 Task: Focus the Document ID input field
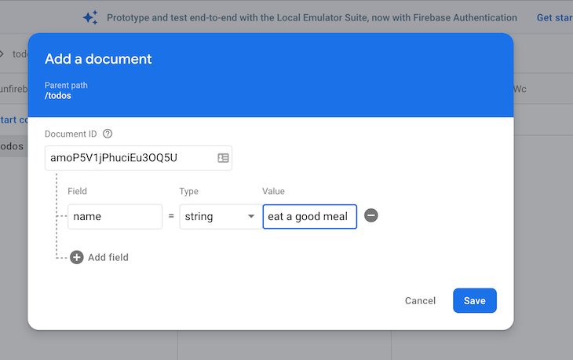pos(138,158)
